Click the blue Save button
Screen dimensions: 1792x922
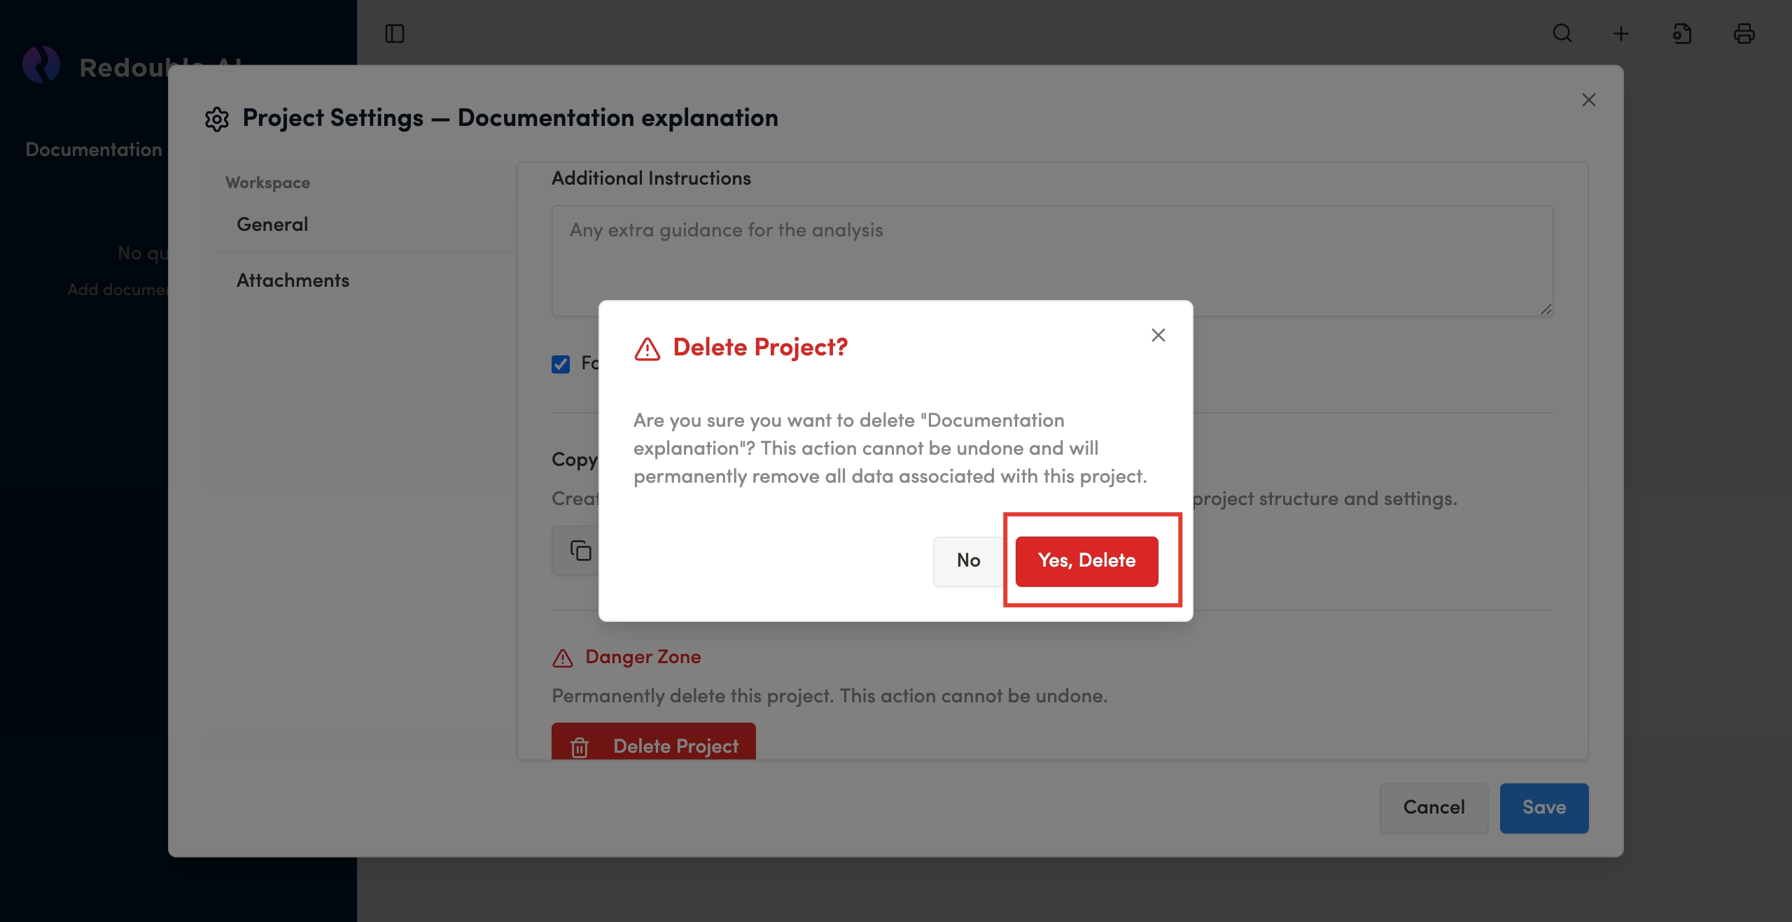click(1543, 807)
